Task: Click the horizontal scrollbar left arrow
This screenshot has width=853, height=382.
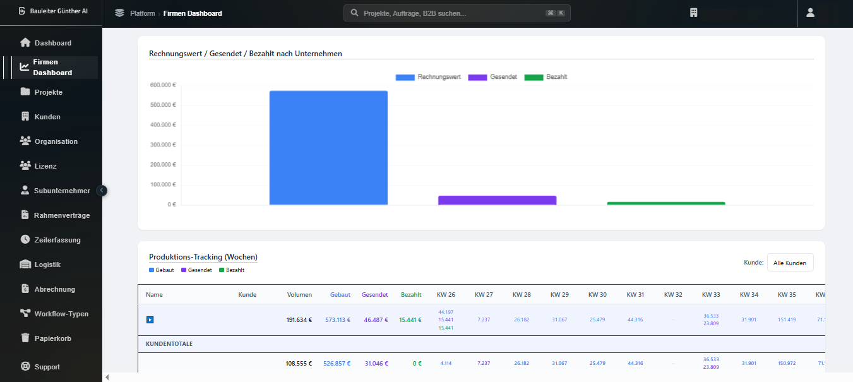Action: 107,378
